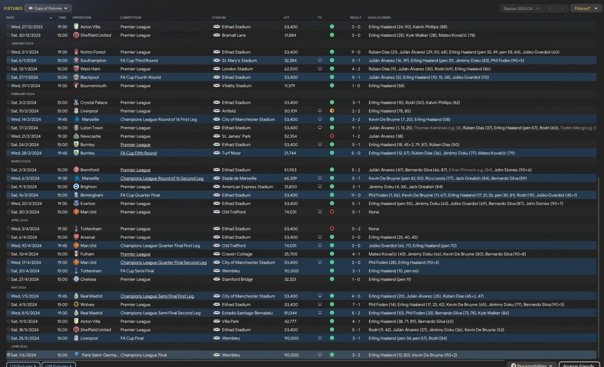
Task: Open the FA Cup Fifth Round link
Action: tap(138, 153)
